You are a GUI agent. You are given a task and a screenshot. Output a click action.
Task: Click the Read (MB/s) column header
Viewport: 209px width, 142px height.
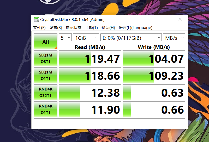[x=90, y=47]
